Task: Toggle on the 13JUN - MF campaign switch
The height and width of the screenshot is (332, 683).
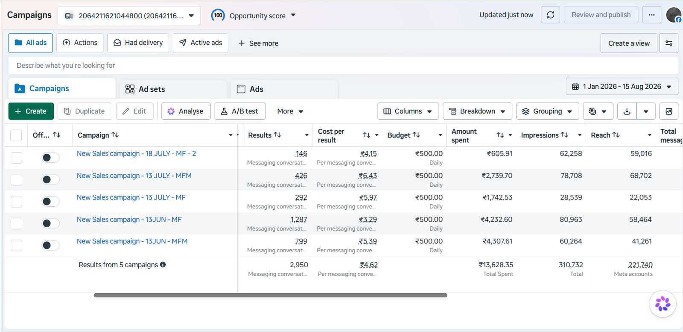Action: [50, 223]
